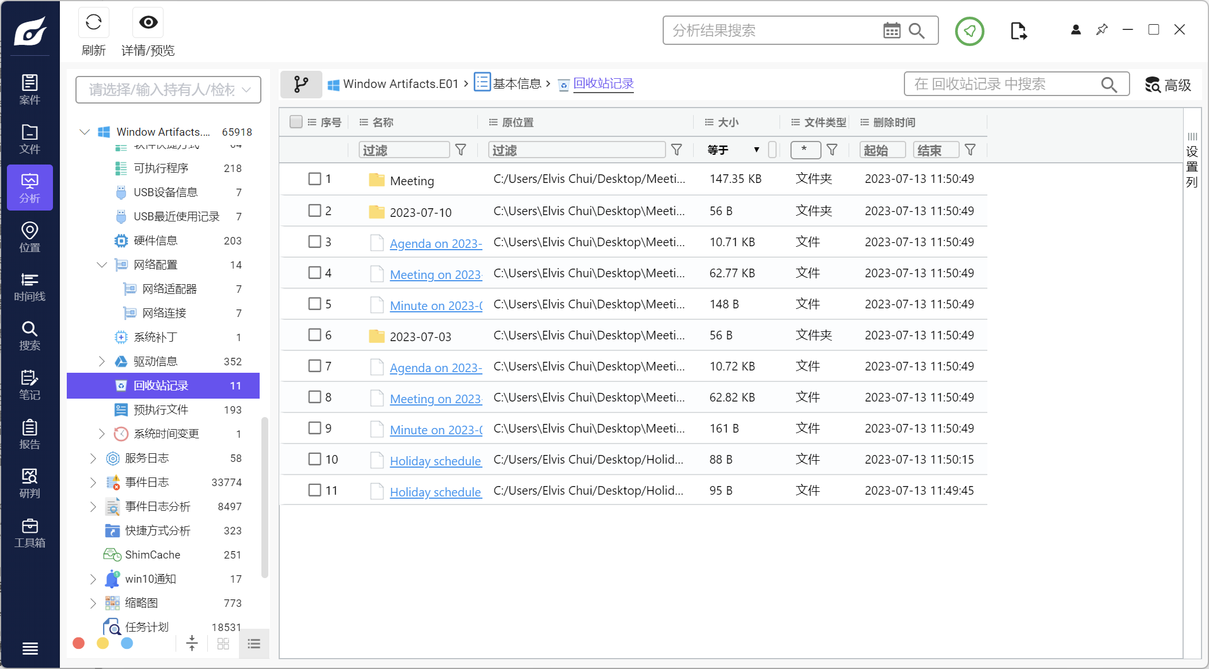The width and height of the screenshot is (1209, 669).
Task: Click the red color tag dot
Action: click(x=79, y=643)
